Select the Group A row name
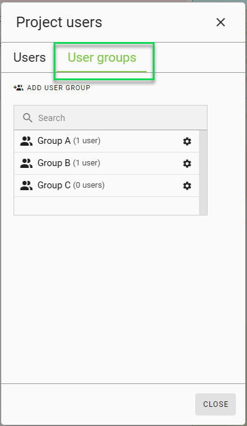 point(54,141)
